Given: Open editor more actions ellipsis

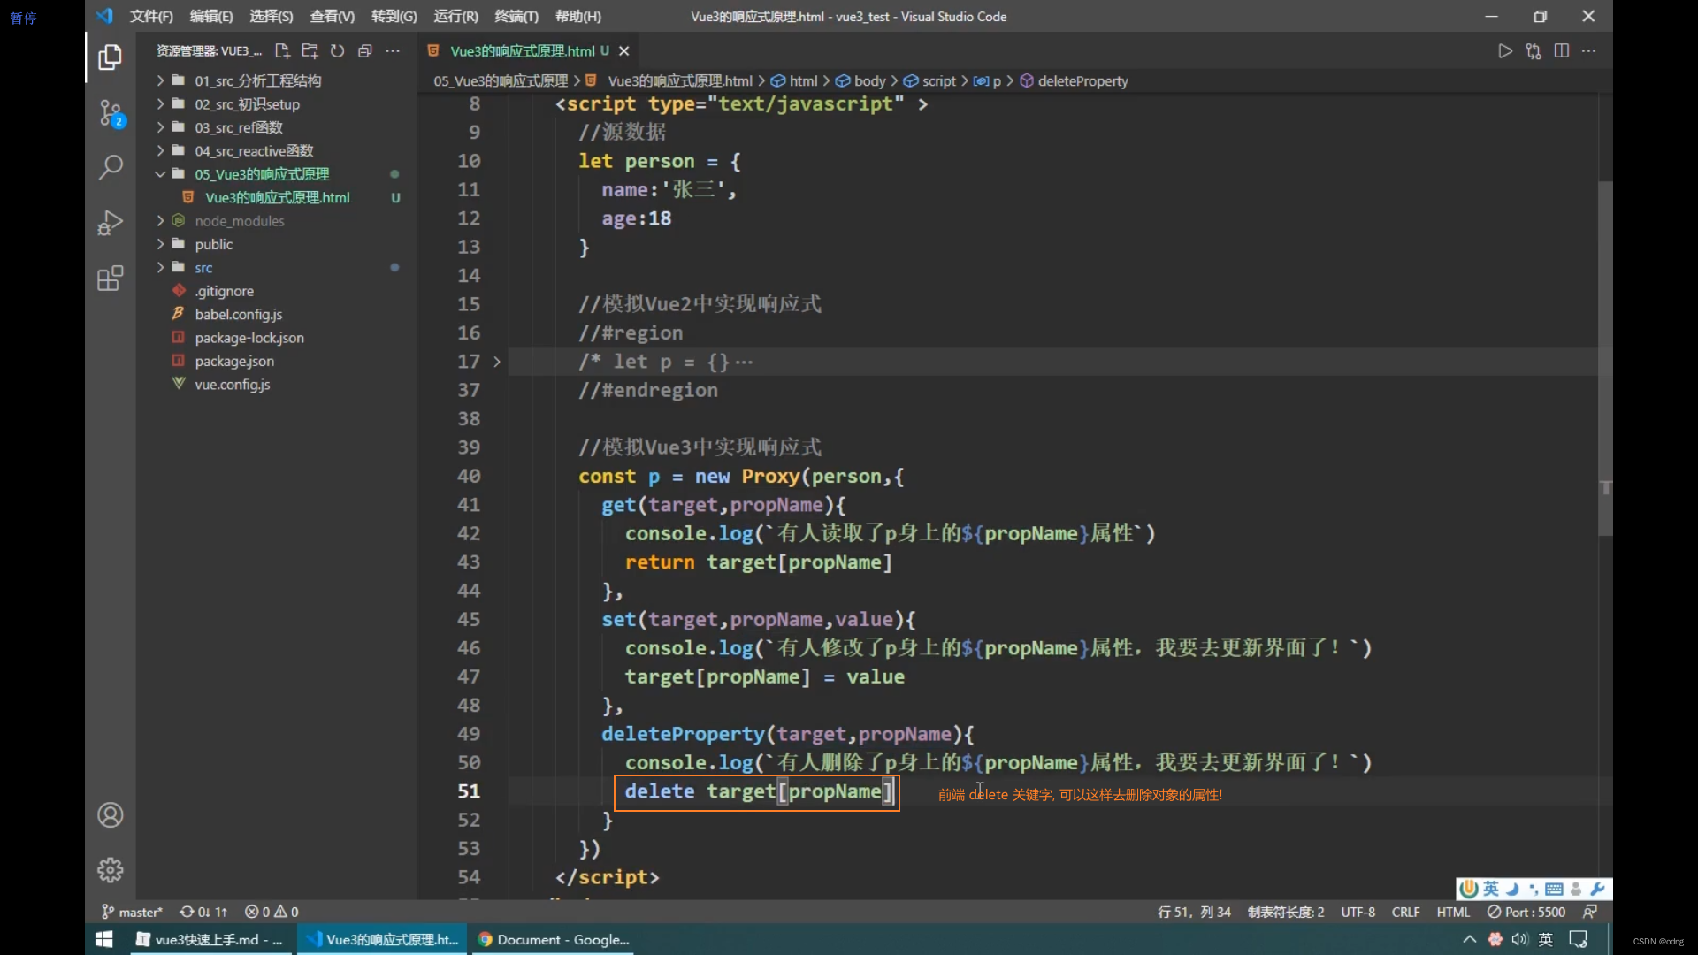Looking at the screenshot, I should [x=1589, y=51].
